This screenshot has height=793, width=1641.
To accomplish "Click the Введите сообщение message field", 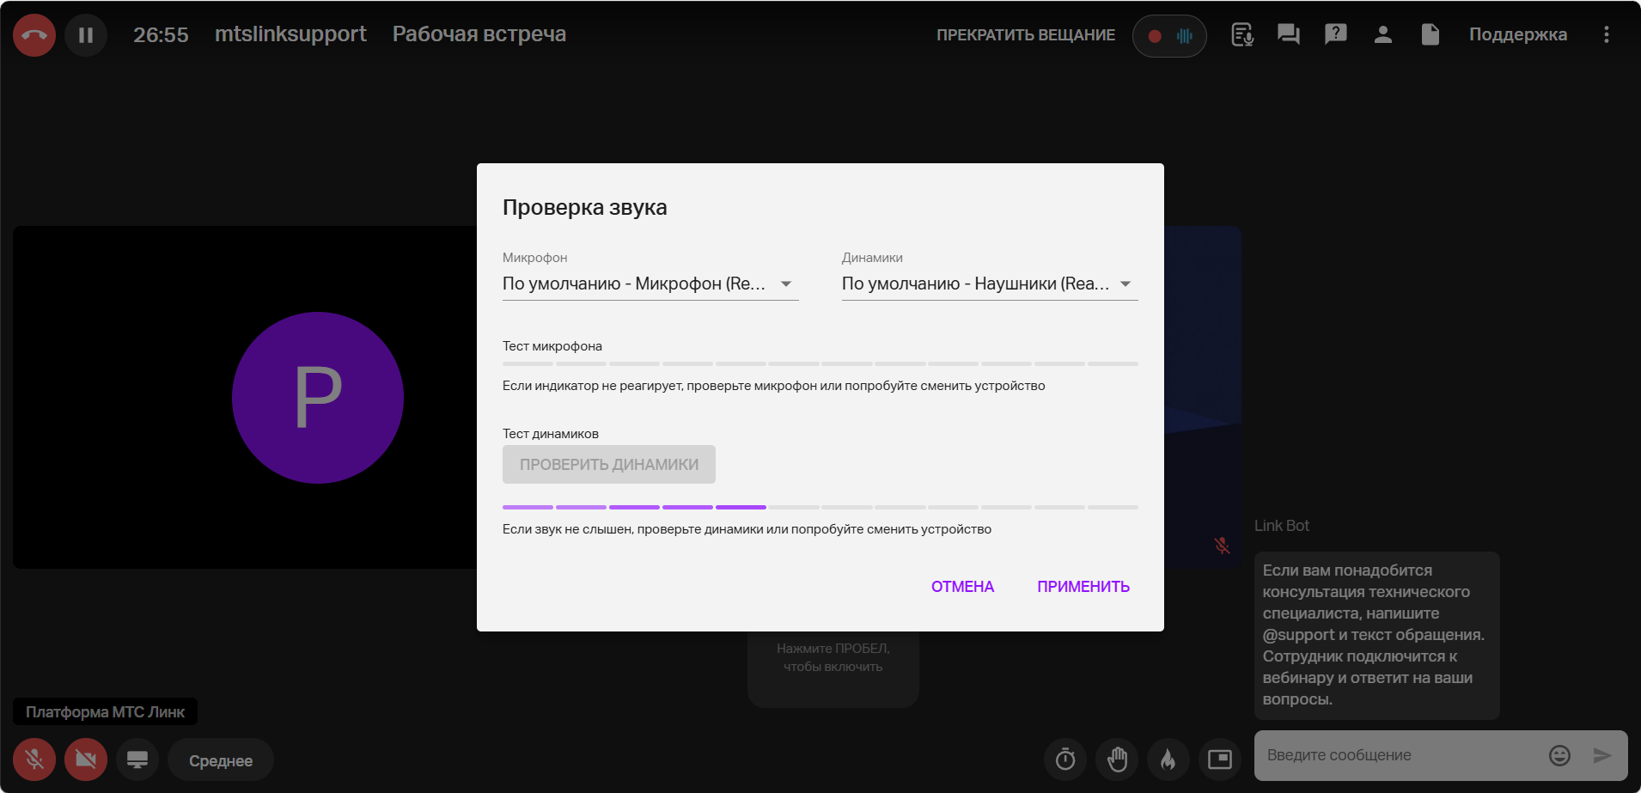I will pos(1400,755).
